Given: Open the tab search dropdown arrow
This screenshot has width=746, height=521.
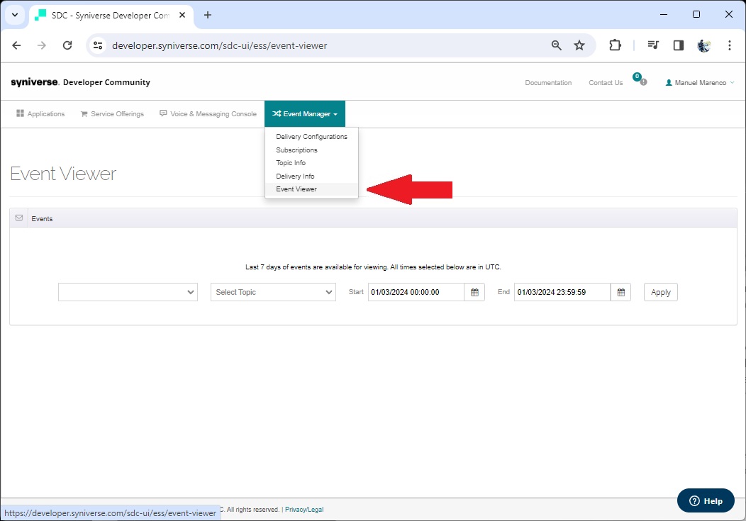Looking at the screenshot, I should click(x=15, y=15).
